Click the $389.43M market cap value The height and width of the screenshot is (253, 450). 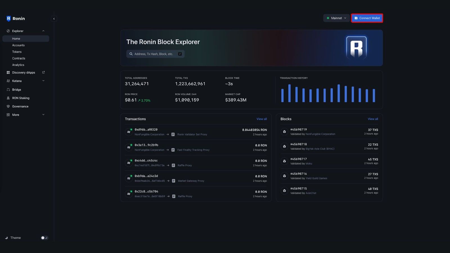tap(236, 100)
